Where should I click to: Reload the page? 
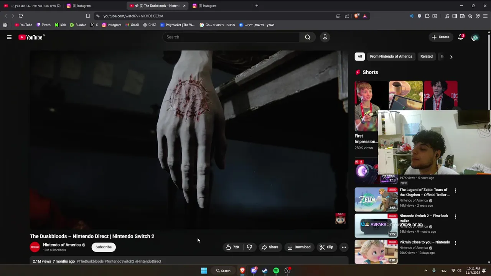(21, 16)
